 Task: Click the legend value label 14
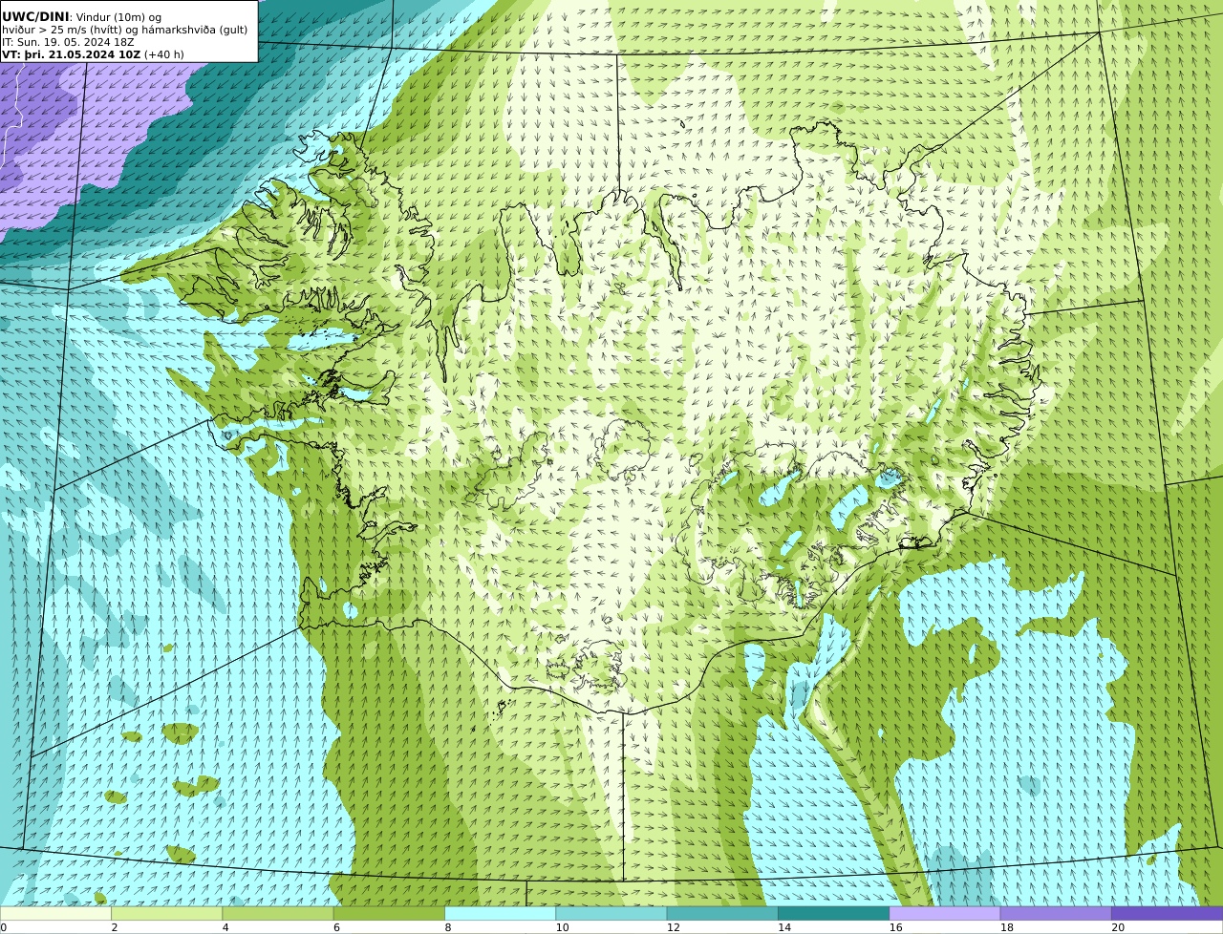(x=784, y=927)
